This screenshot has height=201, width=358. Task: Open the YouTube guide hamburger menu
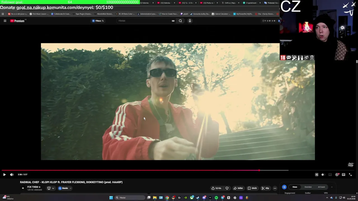tap(5, 21)
